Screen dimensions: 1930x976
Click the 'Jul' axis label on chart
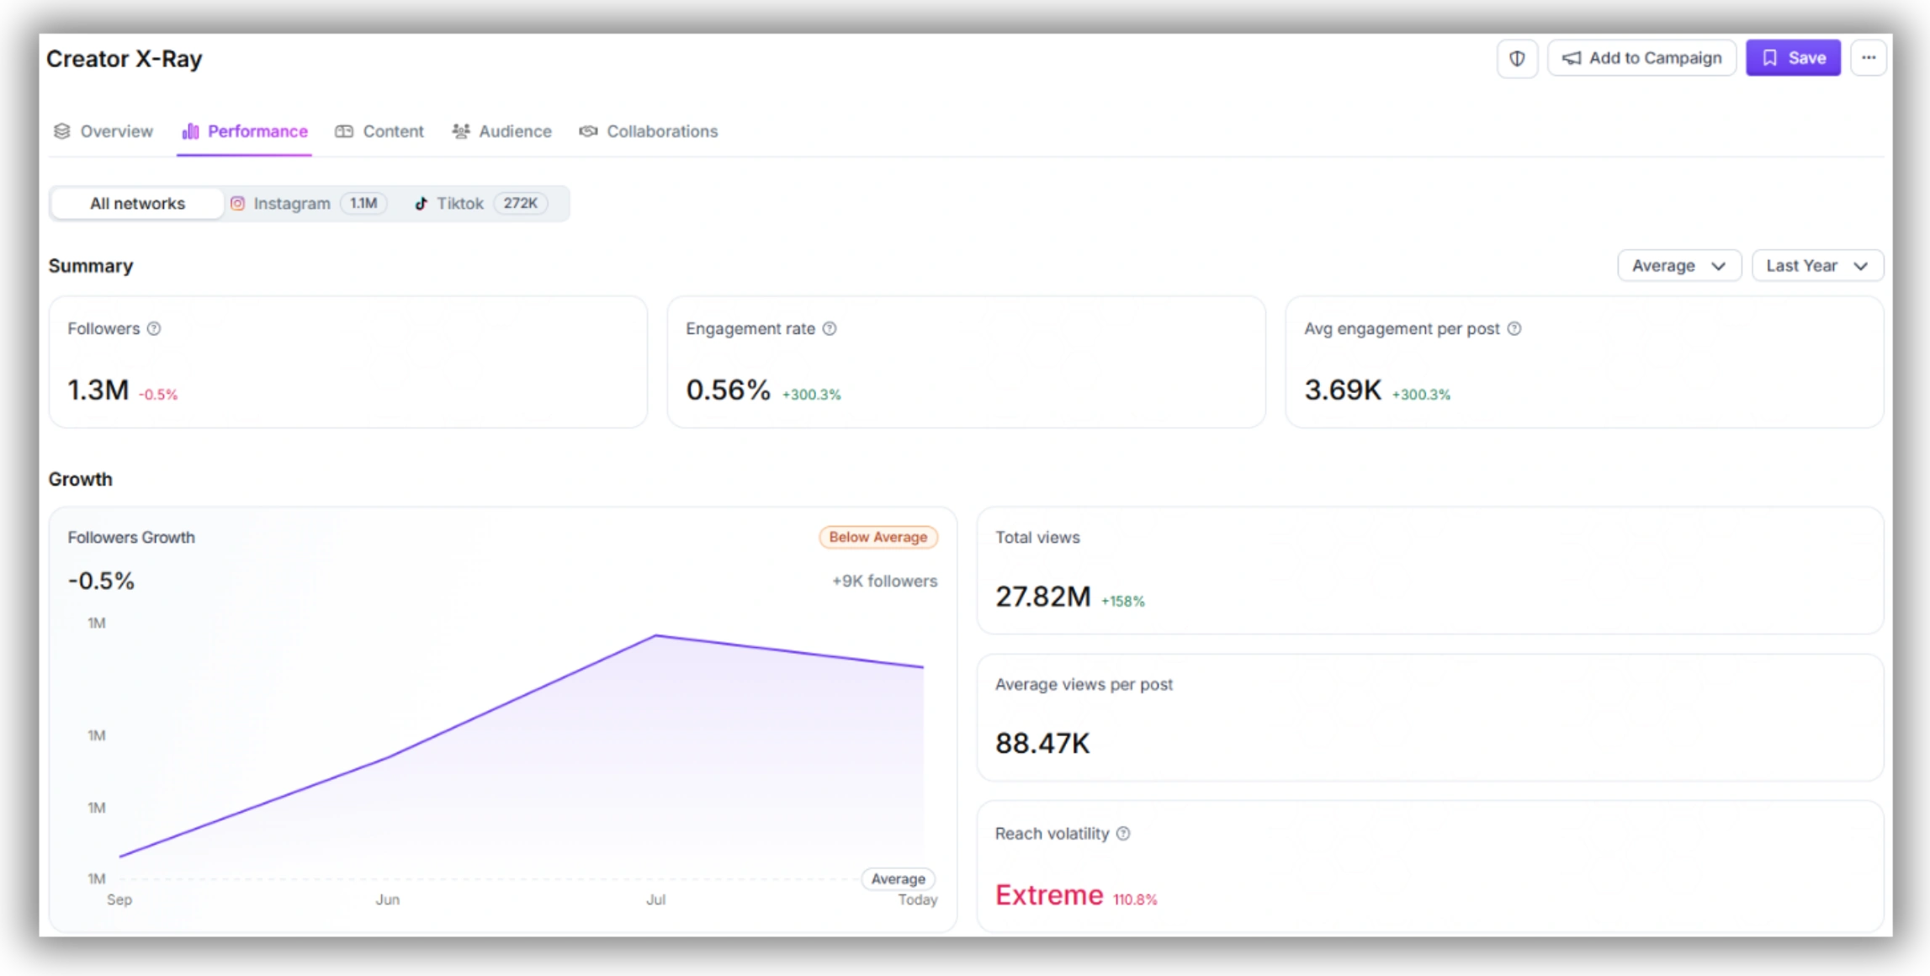655,899
